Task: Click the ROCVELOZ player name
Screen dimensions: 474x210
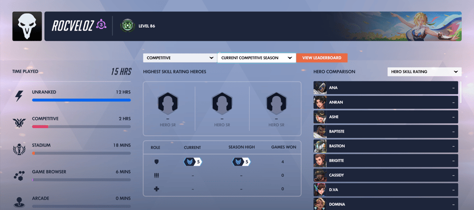Action: pos(73,26)
